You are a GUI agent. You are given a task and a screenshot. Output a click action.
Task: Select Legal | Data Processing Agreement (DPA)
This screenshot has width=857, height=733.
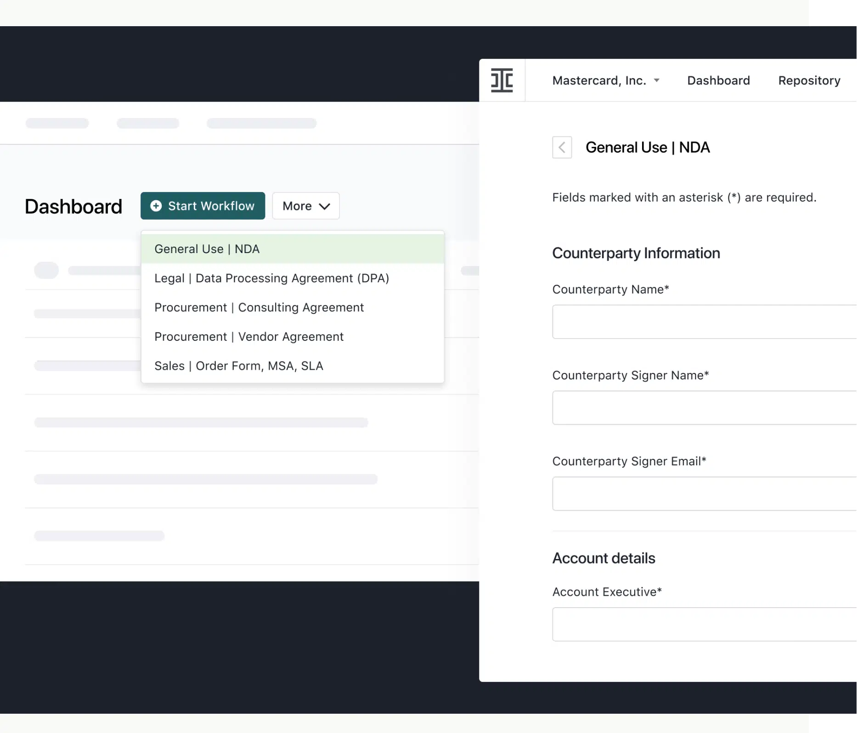pos(272,278)
